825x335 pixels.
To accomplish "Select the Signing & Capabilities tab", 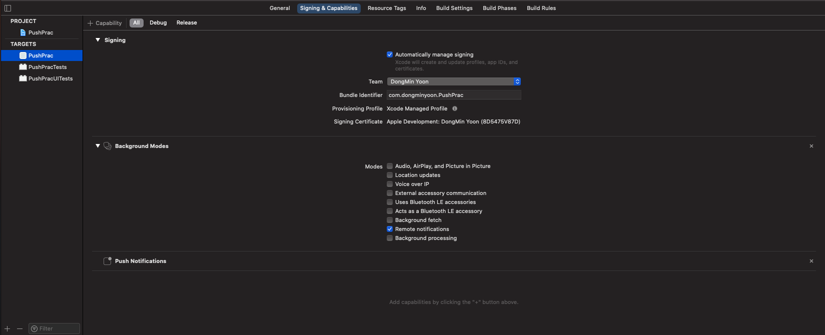I will pos(329,8).
